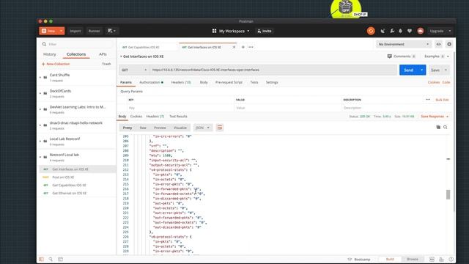
Task: Toggle line wrap icon in response toolbar
Action: click(x=220, y=128)
